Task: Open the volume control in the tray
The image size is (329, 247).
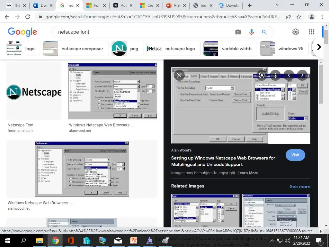Action: pyautogui.click(x=288, y=241)
